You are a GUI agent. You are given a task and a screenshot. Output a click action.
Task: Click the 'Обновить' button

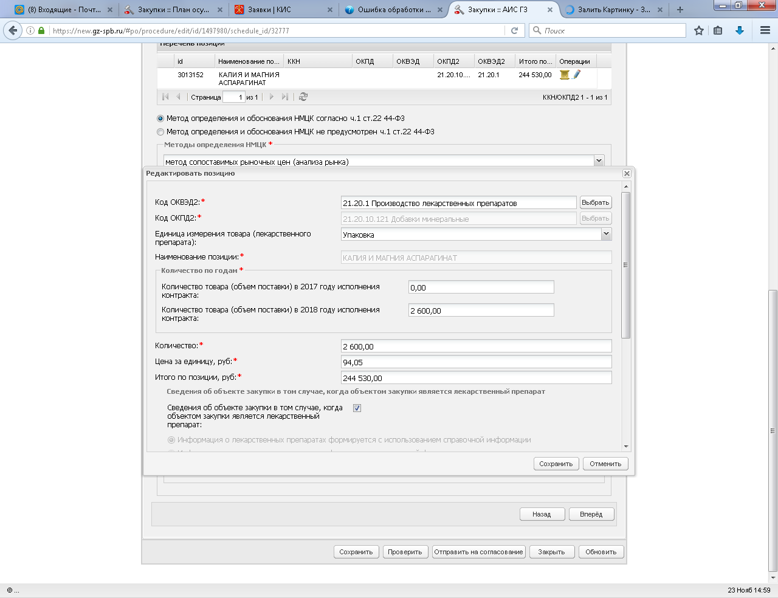[601, 552]
